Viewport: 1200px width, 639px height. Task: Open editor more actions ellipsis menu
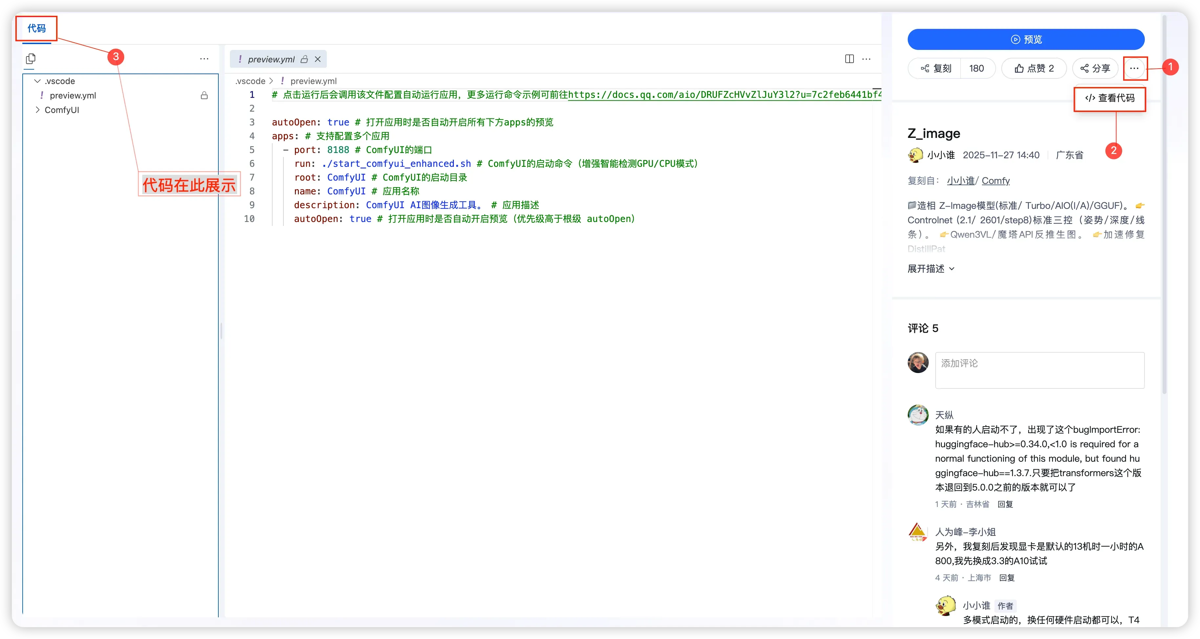pos(866,59)
